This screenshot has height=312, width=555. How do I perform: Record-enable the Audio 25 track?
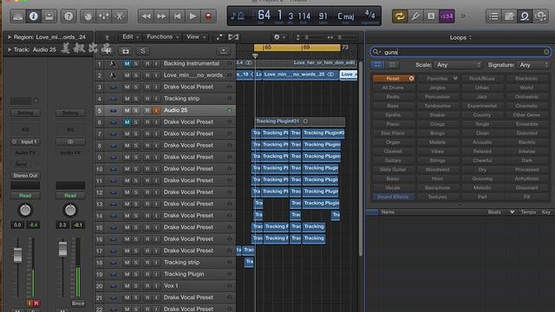(x=147, y=110)
